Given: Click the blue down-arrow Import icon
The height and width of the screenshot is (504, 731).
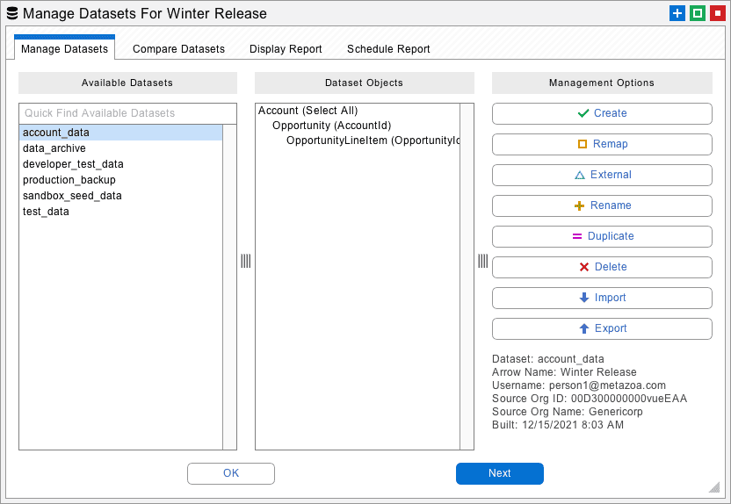Looking at the screenshot, I should click(x=584, y=298).
